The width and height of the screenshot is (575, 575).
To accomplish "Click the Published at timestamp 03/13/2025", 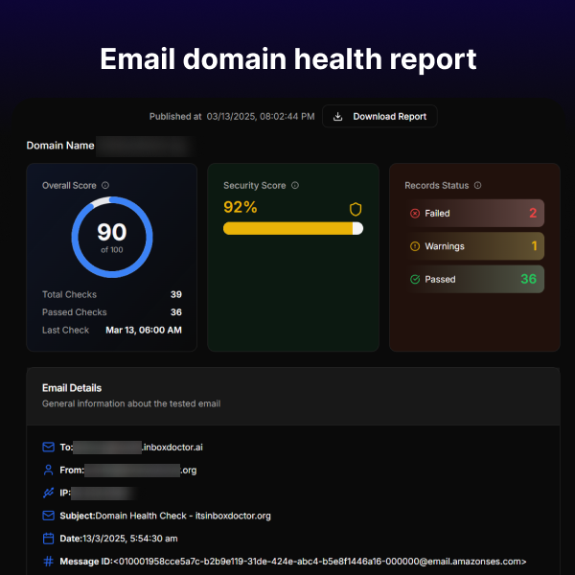I will click(261, 117).
